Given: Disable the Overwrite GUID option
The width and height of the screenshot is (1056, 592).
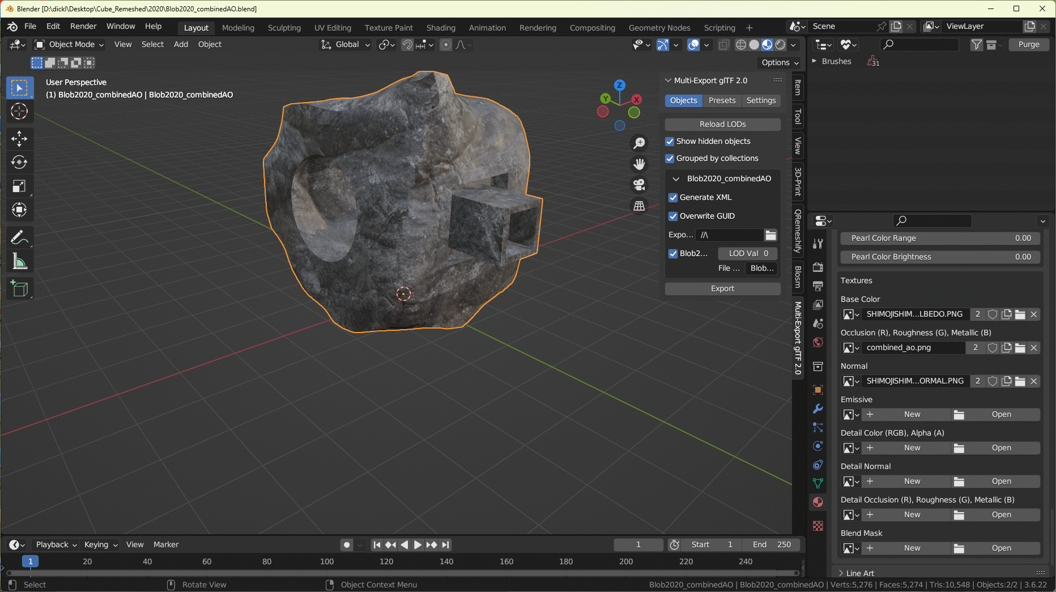Looking at the screenshot, I should (x=673, y=216).
